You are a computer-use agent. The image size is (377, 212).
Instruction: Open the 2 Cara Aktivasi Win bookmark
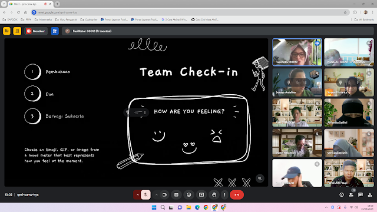[x=174, y=19]
